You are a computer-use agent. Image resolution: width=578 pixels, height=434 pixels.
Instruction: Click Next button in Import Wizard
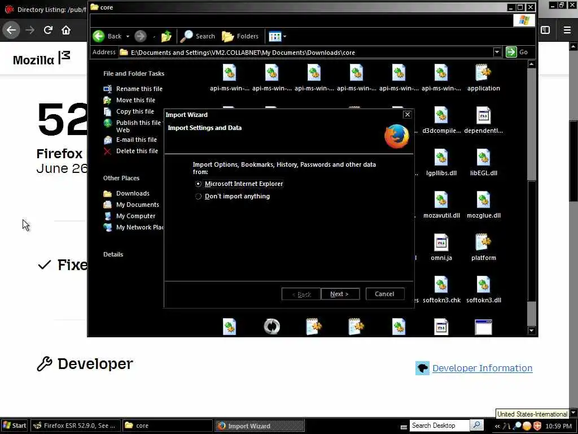point(340,294)
